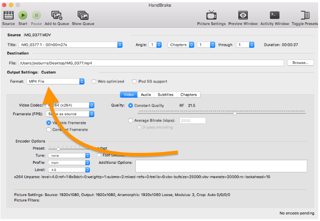
Task: Enable the Web optimized checkbox
Action: (x=94, y=81)
